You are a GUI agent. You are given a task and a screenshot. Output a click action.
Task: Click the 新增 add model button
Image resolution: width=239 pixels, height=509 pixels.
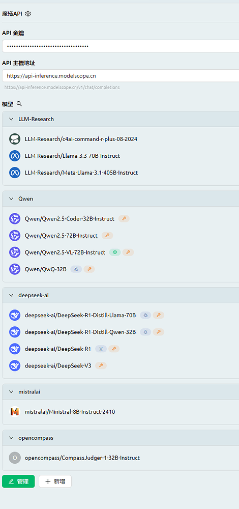[x=55, y=482]
